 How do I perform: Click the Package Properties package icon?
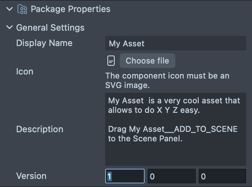coord(22,9)
